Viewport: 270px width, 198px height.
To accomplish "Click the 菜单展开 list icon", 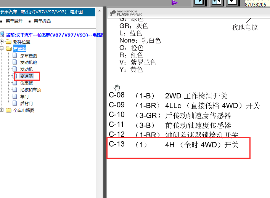I will [x=2, y=21].
